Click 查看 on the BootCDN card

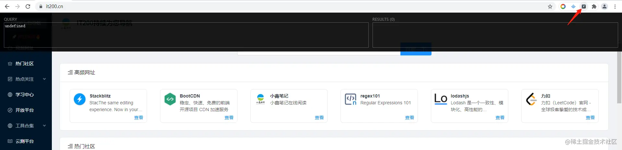229,118
